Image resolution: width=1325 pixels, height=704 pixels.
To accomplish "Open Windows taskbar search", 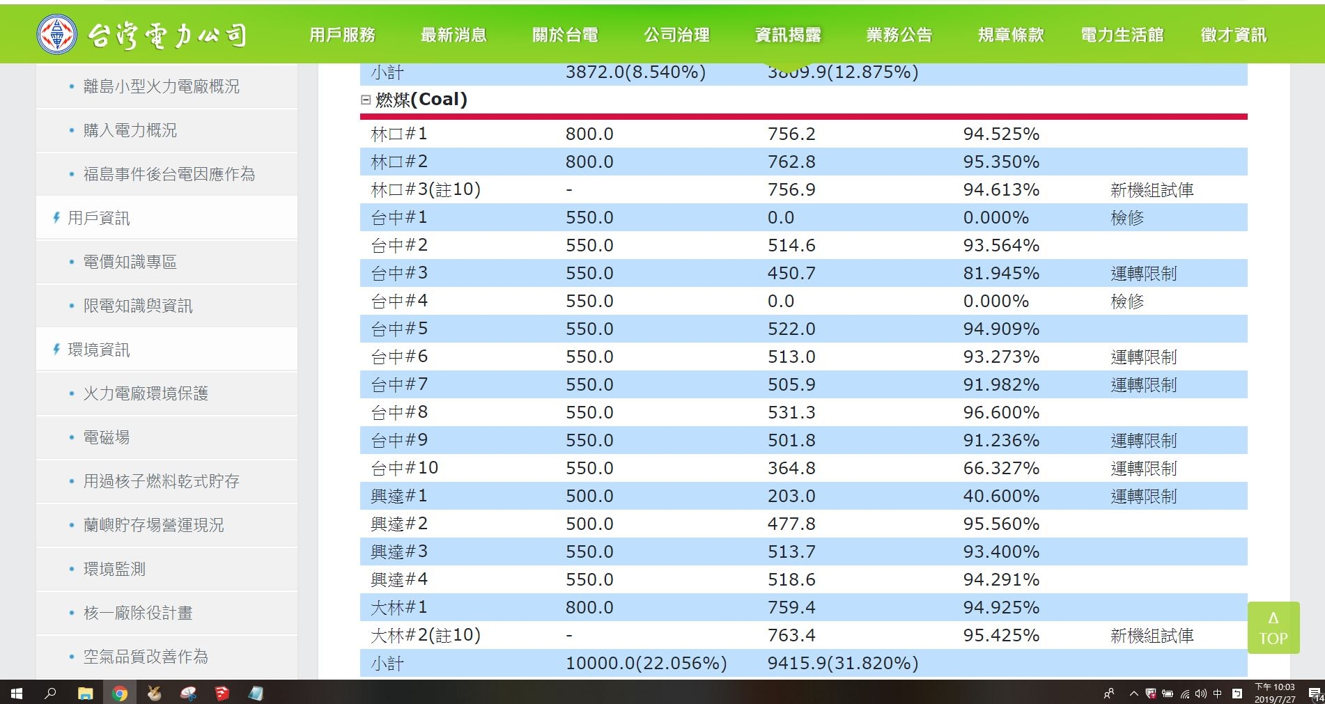I will tap(50, 693).
